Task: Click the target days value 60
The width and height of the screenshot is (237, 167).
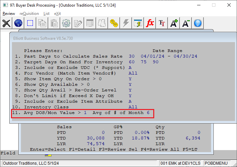Action: click(132, 62)
